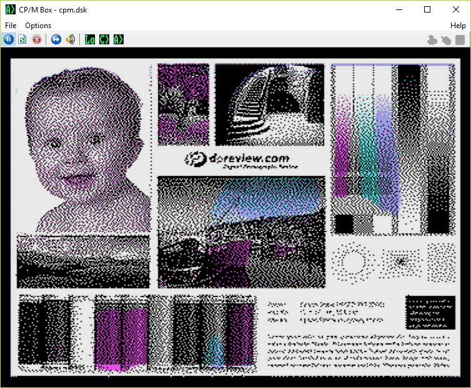471x388 pixels.
Task: Click the green 'A>' drive icon in toolbar
Action: pos(119,39)
